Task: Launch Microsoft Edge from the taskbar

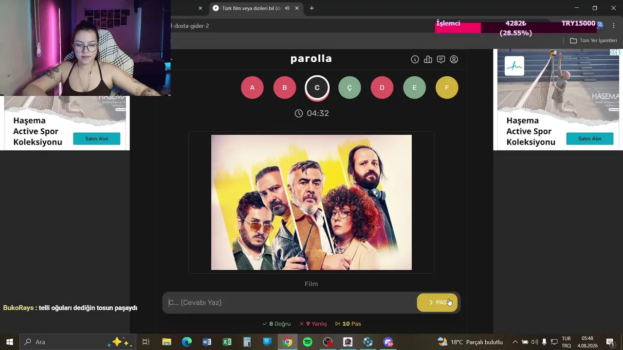Action: (x=187, y=342)
